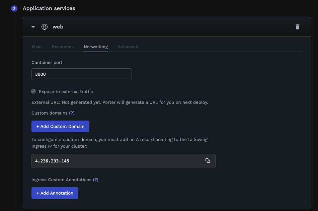This screenshot has height=211, width=318.
Task: Open Custom domains help question mark
Action: [x=72, y=113]
